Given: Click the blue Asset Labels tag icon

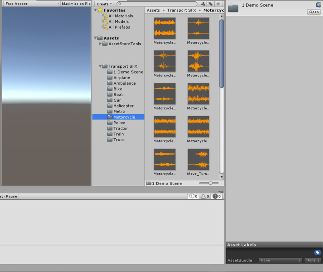Looking at the screenshot, I should click(x=317, y=252).
